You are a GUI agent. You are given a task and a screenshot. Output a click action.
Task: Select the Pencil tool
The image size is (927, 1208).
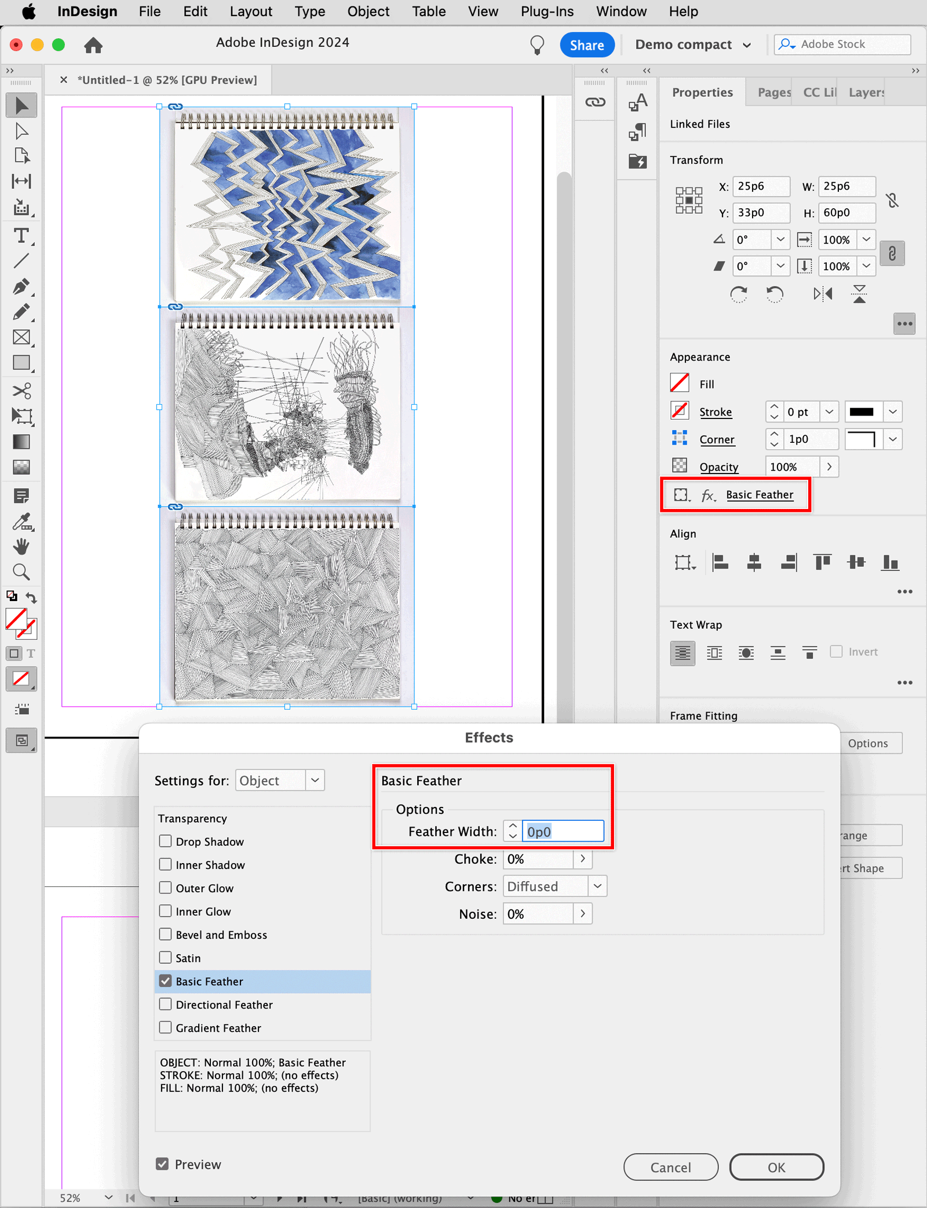tap(21, 312)
